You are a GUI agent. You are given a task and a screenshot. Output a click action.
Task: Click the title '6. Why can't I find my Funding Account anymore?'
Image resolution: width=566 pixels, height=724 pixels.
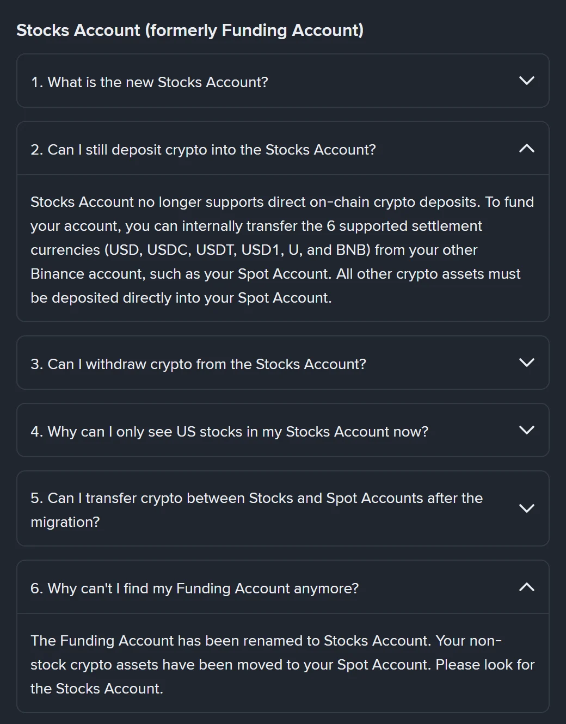point(194,588)
